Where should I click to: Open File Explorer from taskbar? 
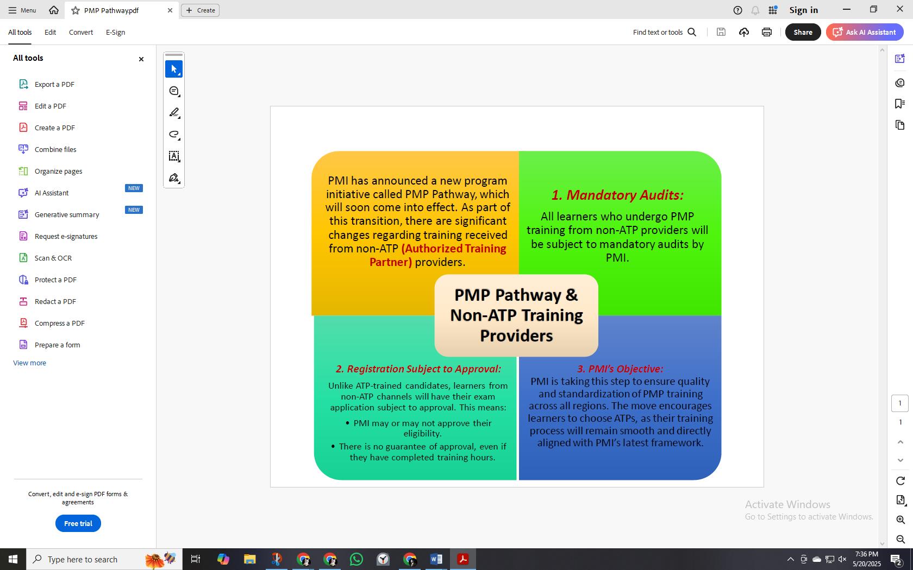[249, 559]
